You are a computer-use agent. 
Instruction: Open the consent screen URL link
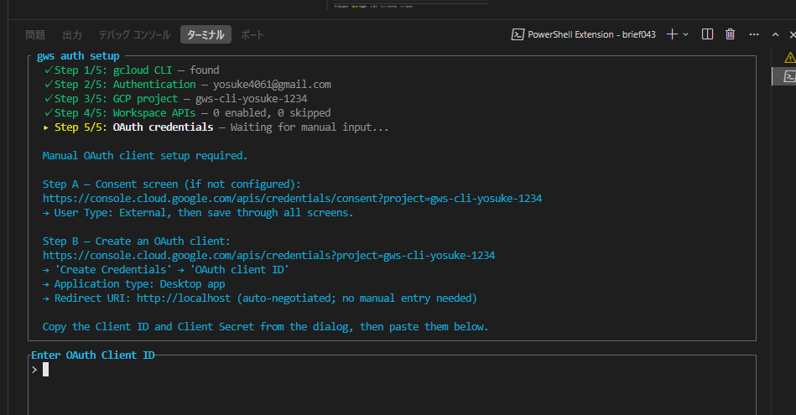point(292,199)
